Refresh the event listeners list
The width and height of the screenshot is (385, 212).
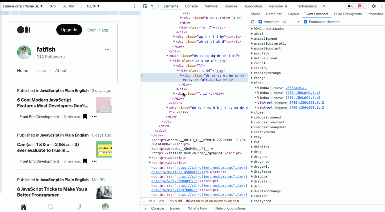pyautogui.click(x=253, y=22)
